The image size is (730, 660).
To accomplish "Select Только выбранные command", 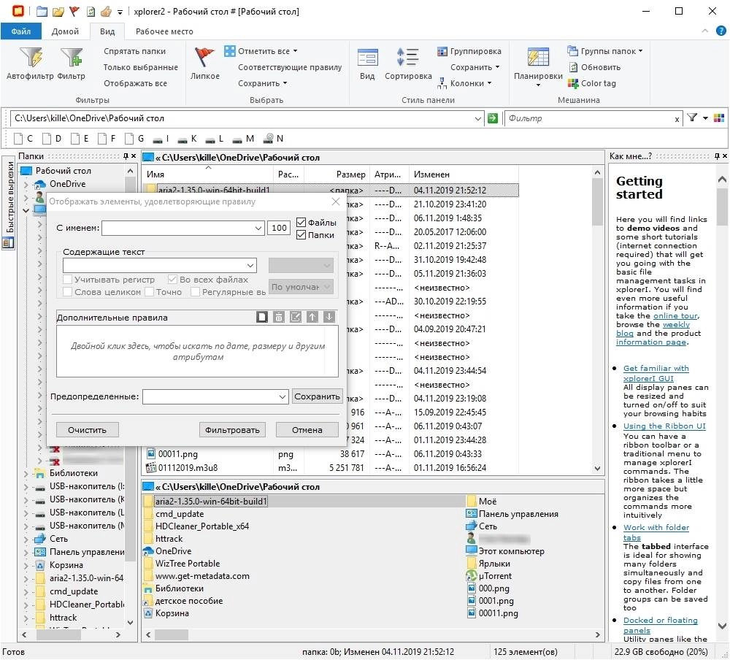I will (x=141, y=67).
